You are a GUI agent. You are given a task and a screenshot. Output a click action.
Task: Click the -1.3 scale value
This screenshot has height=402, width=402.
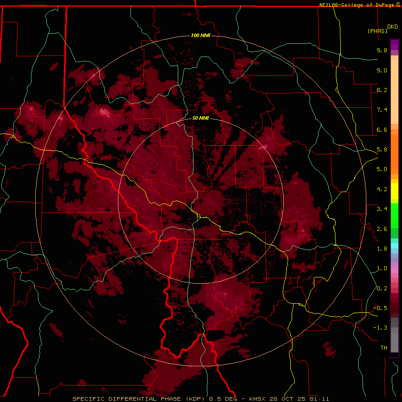[380, 328]
